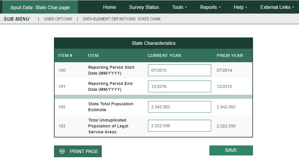Image resolution: width=299 pixels, height=159 pixels.
Task: Focus the Total Unduplicated Population field
Action: 179,126
